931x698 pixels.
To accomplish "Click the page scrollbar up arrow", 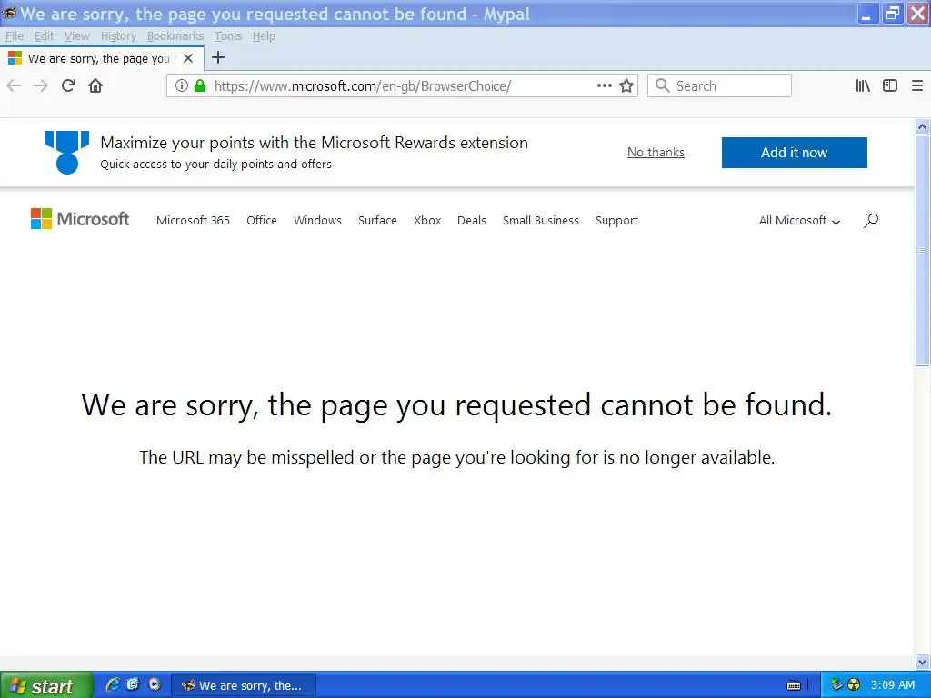I will tap(922, 126).
